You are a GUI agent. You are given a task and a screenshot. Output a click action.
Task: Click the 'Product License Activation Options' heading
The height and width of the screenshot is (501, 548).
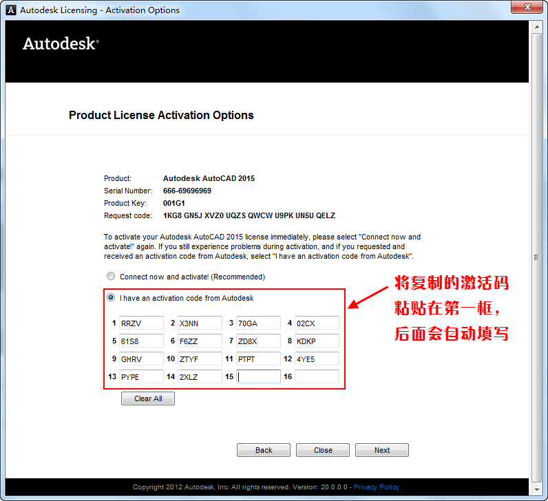(161, 115)
